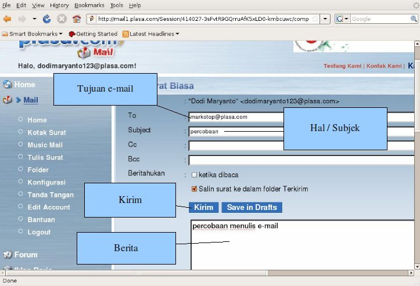Screen dimensions: 420x286
Task: Expand the Latest Headlines feed
Action: pos(151,34)
